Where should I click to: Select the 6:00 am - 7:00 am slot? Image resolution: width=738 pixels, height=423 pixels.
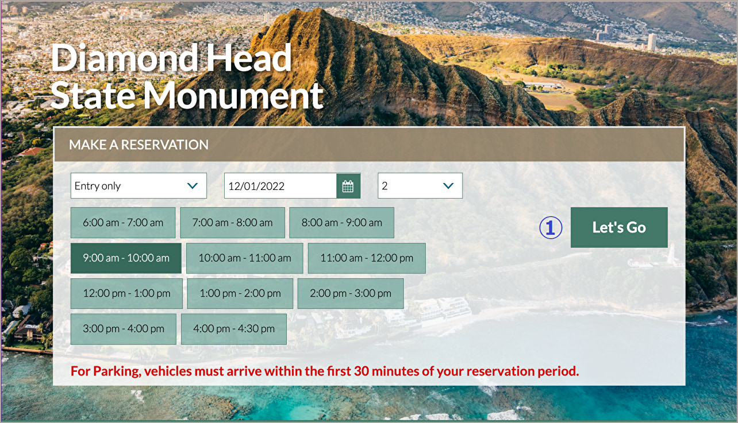tap(123, 223)
